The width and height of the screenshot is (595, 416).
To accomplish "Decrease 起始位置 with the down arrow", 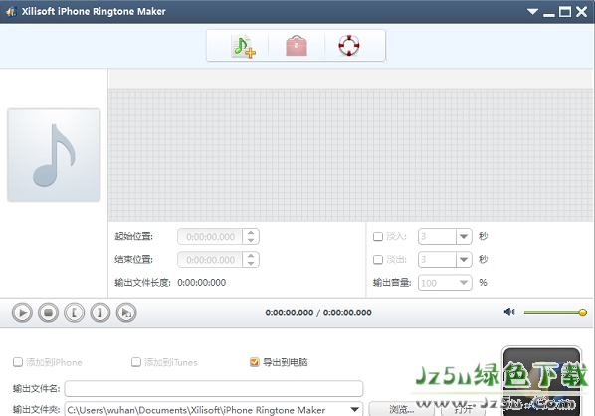I will 251,240.
